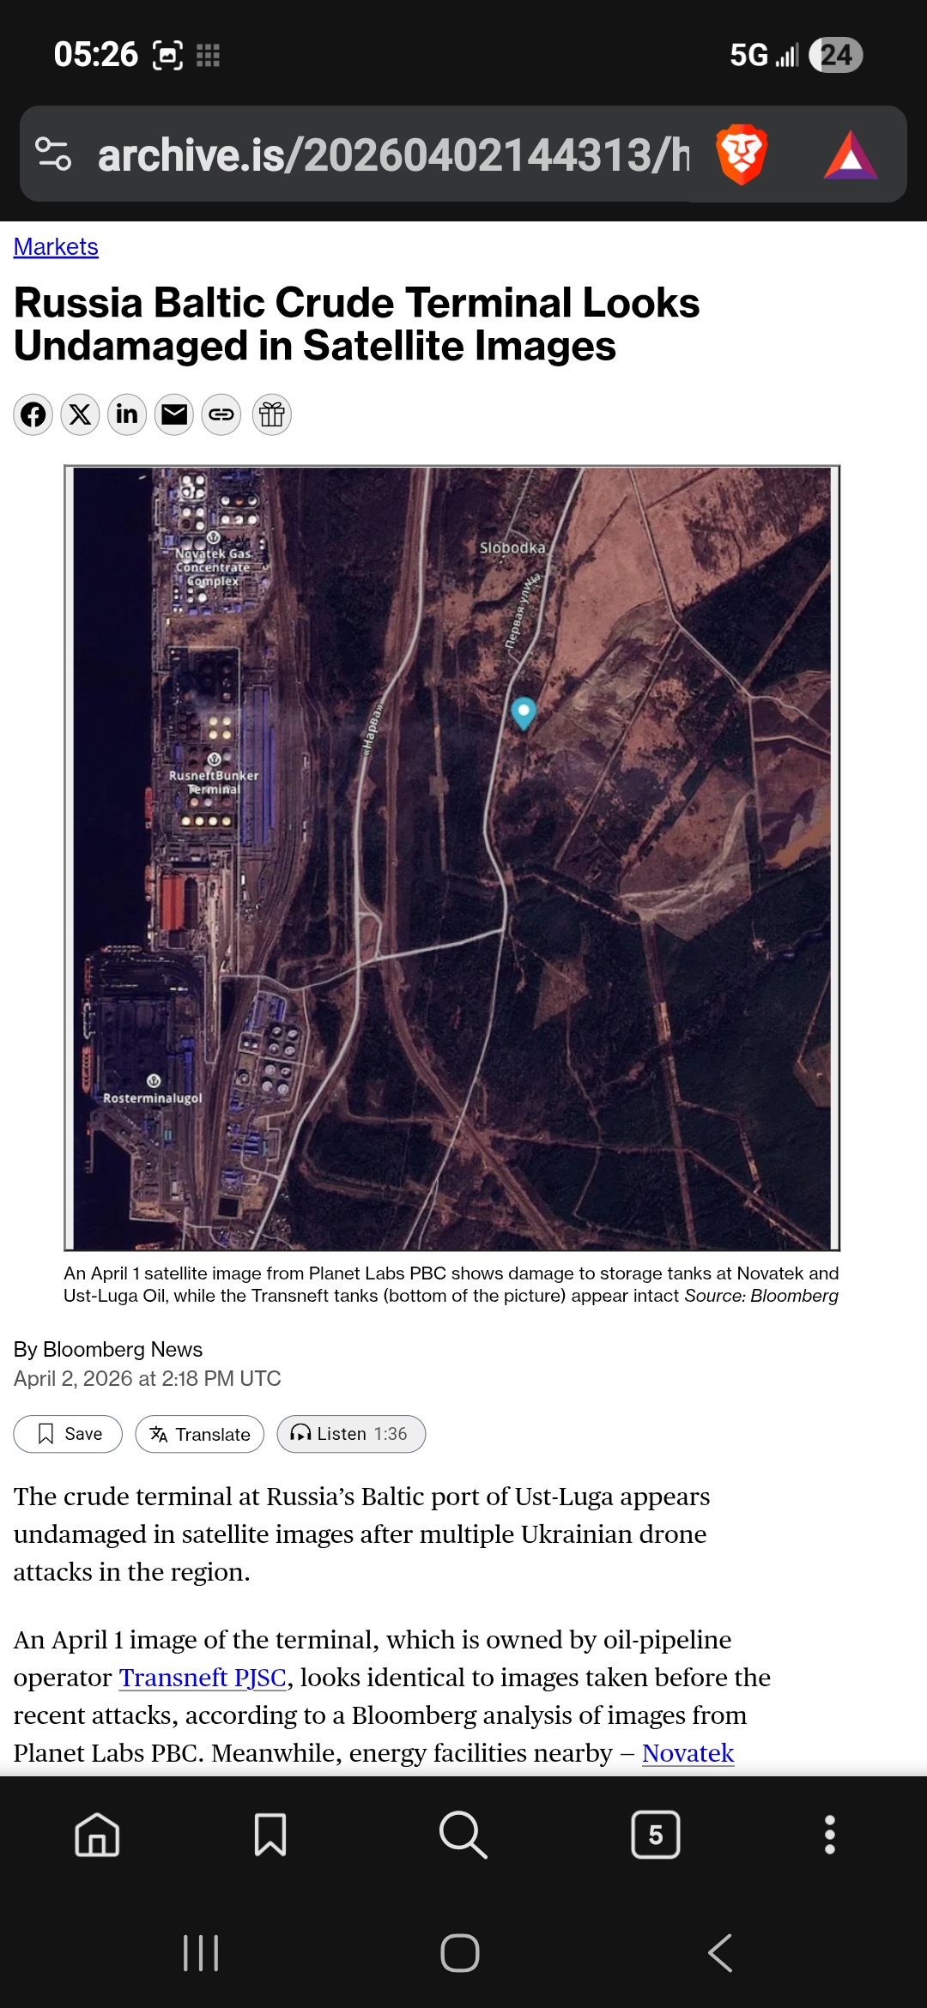Open the Novatek link
Screen dimensions: 927x2008
pyautogui.click(x=688, y=1752)
